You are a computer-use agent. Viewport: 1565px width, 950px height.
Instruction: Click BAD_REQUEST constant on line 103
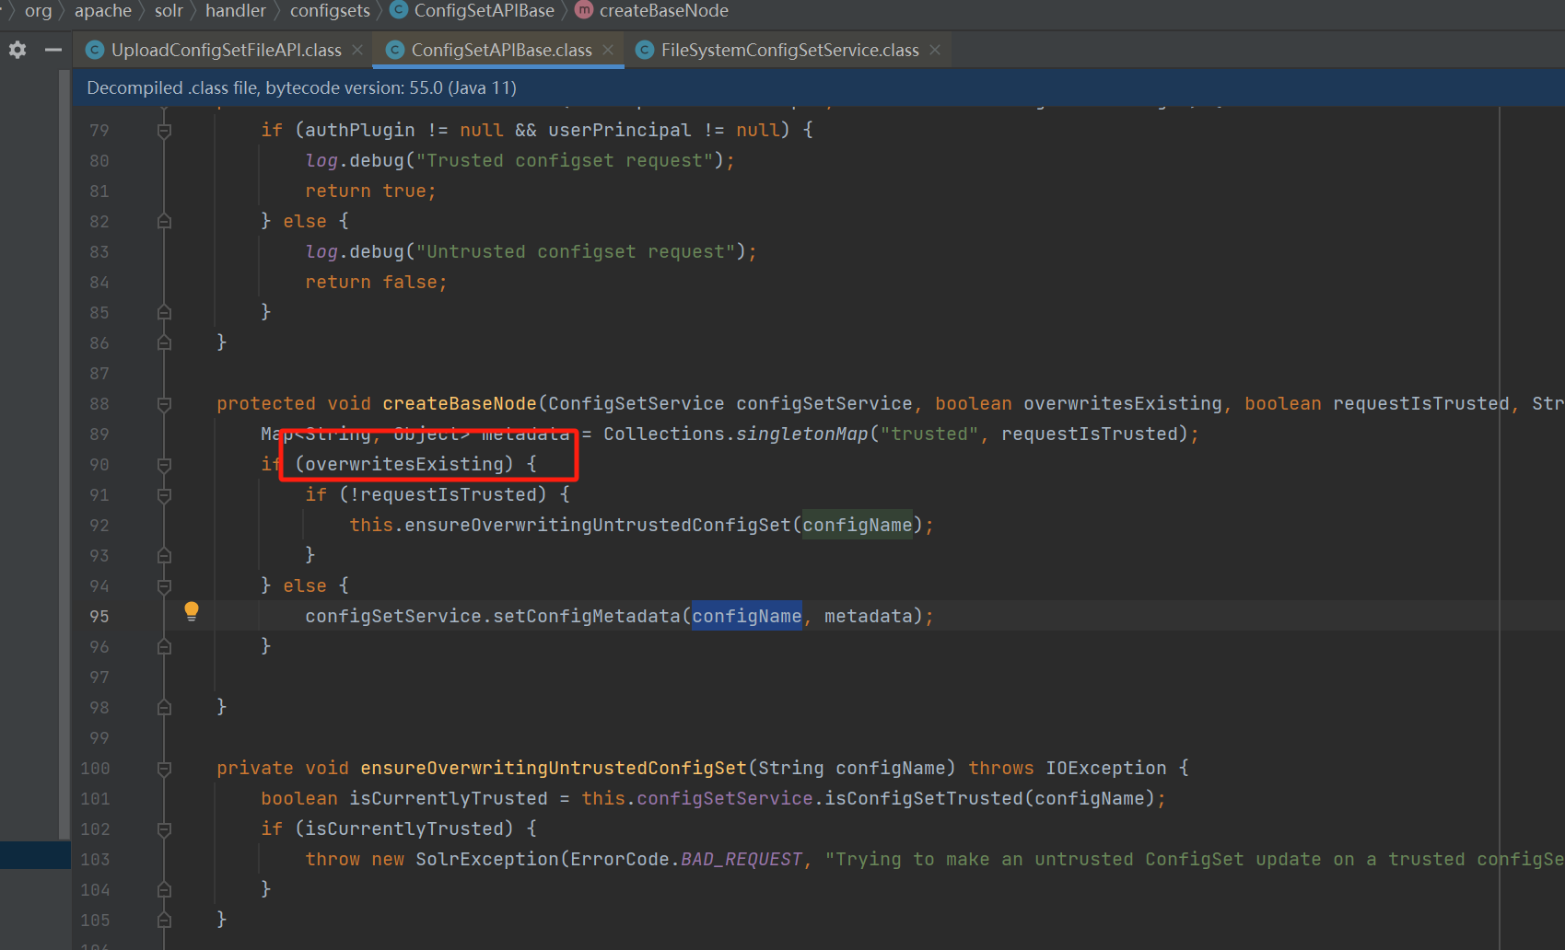click(742, 859)
